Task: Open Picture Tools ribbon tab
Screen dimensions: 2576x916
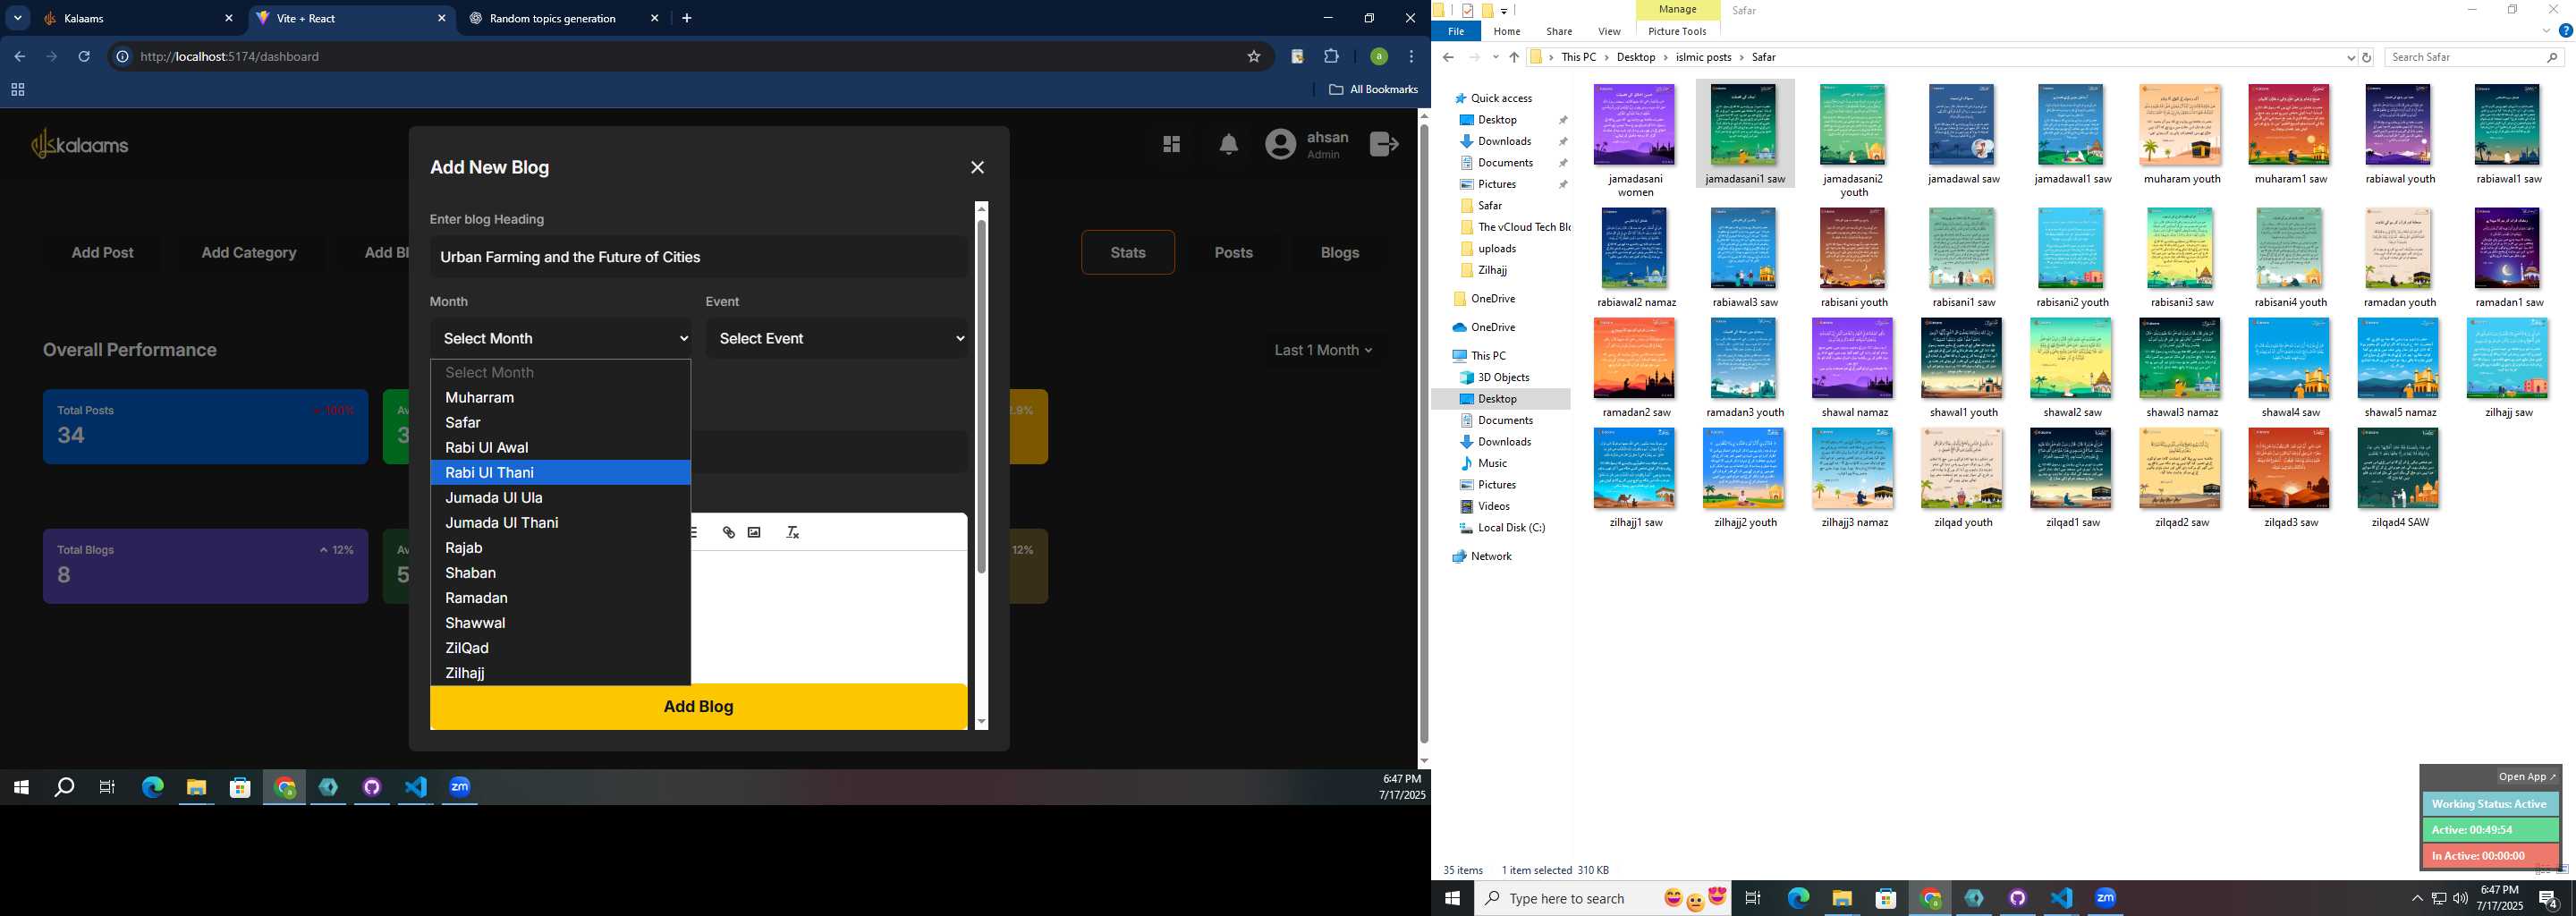Action: (x=1677, y=31)
